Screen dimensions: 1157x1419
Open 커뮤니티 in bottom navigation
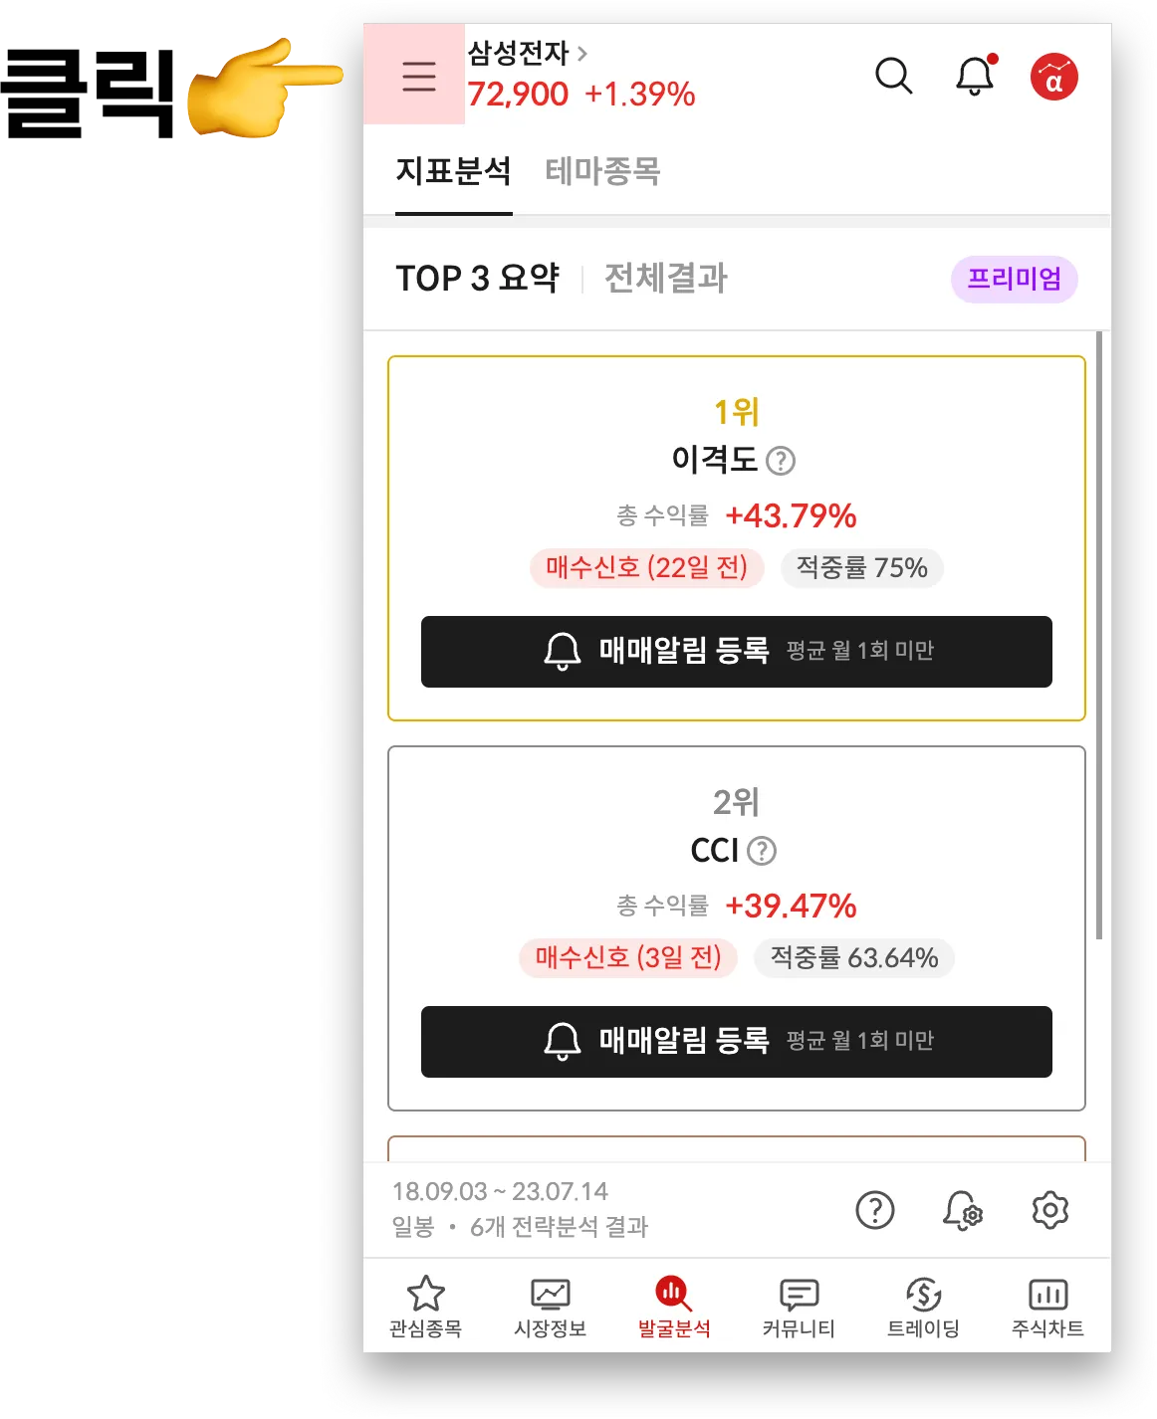pos(799,1307)
